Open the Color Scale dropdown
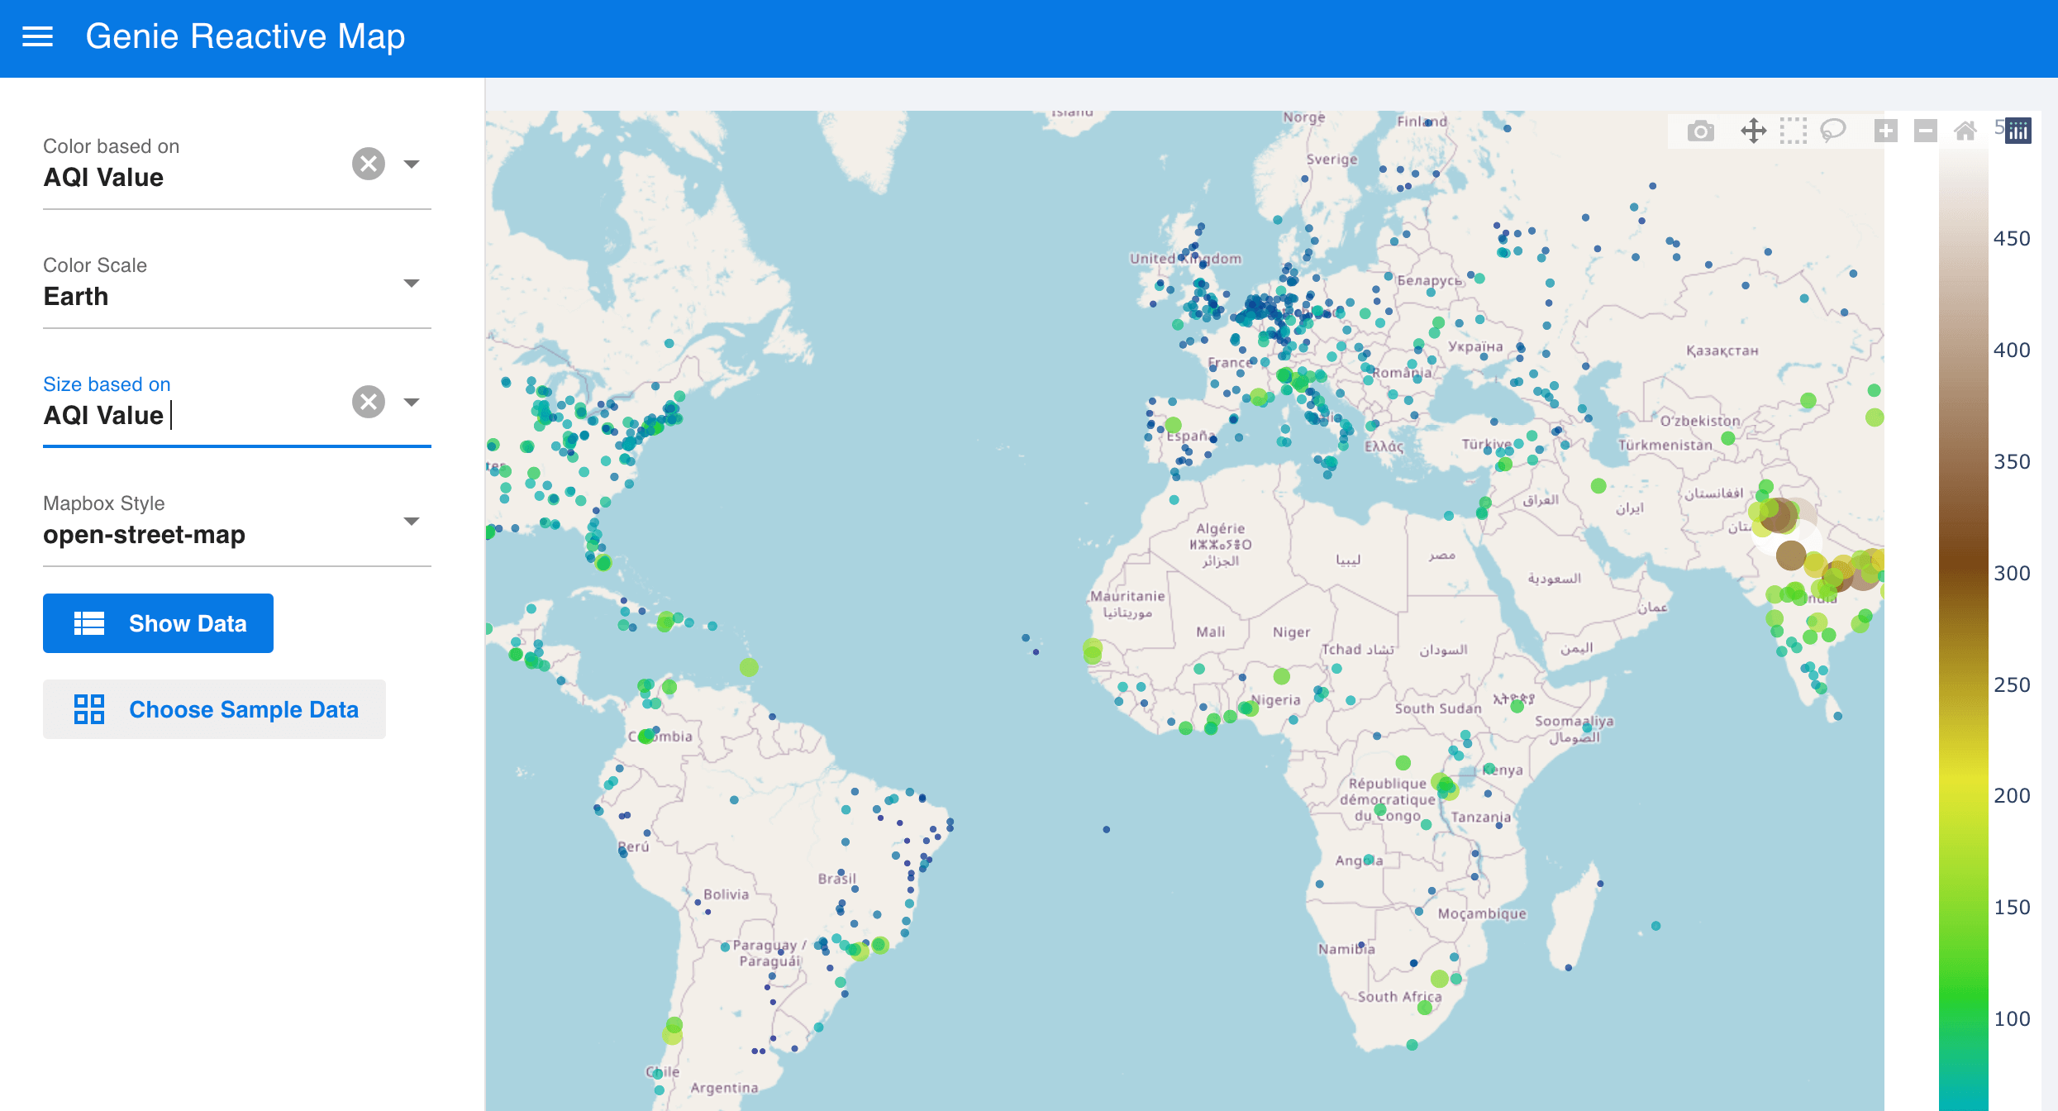Viewport: 2058px width, 1111px height. coord(412,283)
